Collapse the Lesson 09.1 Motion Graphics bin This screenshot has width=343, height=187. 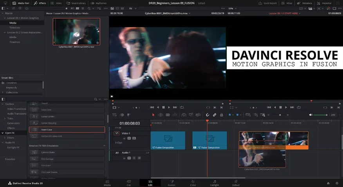point(5,18)
